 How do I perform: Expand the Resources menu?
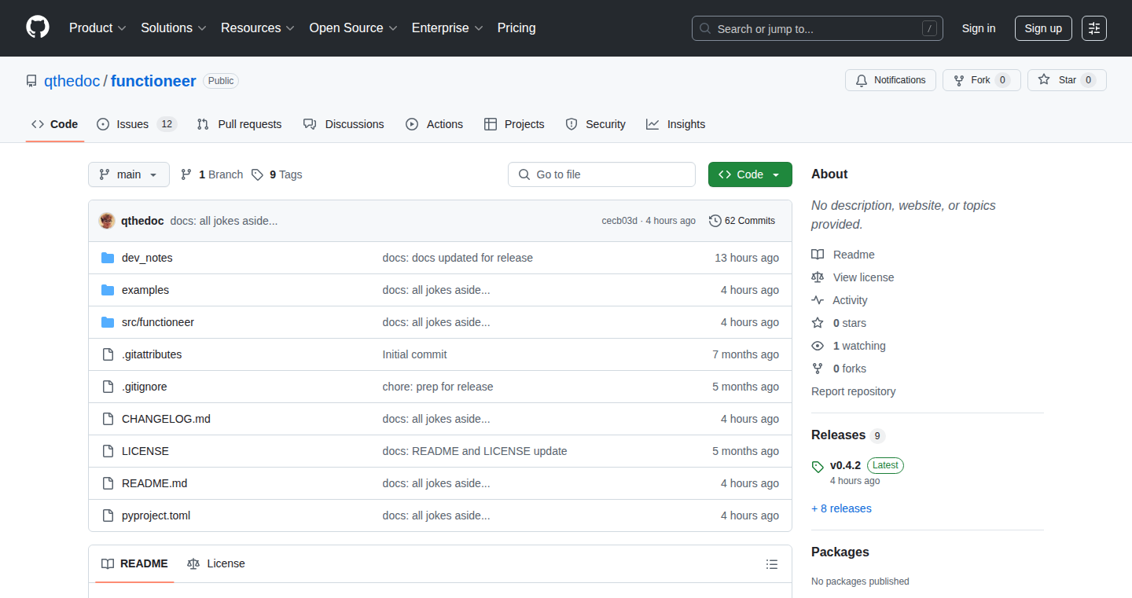click(x=258, y=28)
